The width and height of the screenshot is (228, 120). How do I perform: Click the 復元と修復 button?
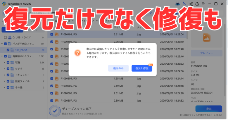[142, 68]
